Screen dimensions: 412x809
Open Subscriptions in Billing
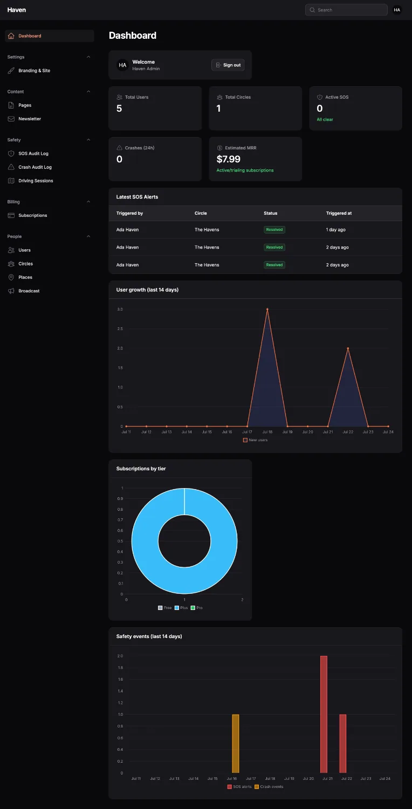click(50, 215)
